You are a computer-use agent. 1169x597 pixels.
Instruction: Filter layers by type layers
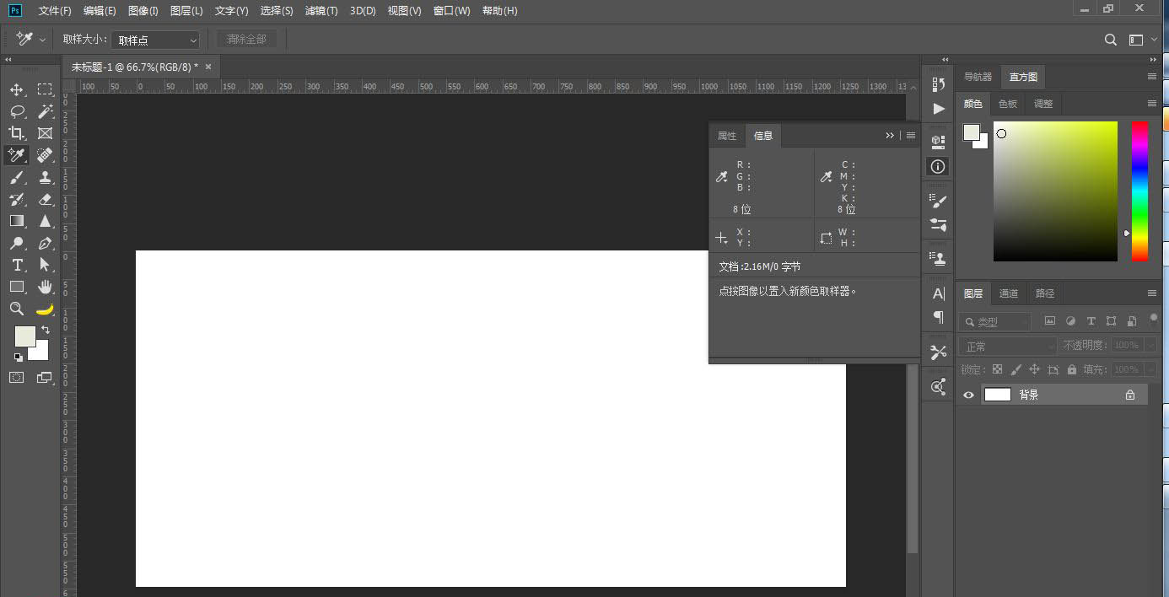click(x=1091, y=321)
